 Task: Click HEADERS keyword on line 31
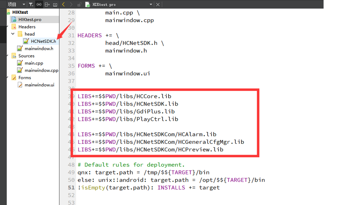point(90,35)
